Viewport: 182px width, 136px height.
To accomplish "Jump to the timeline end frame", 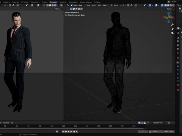I will click(x=77, y=131).
